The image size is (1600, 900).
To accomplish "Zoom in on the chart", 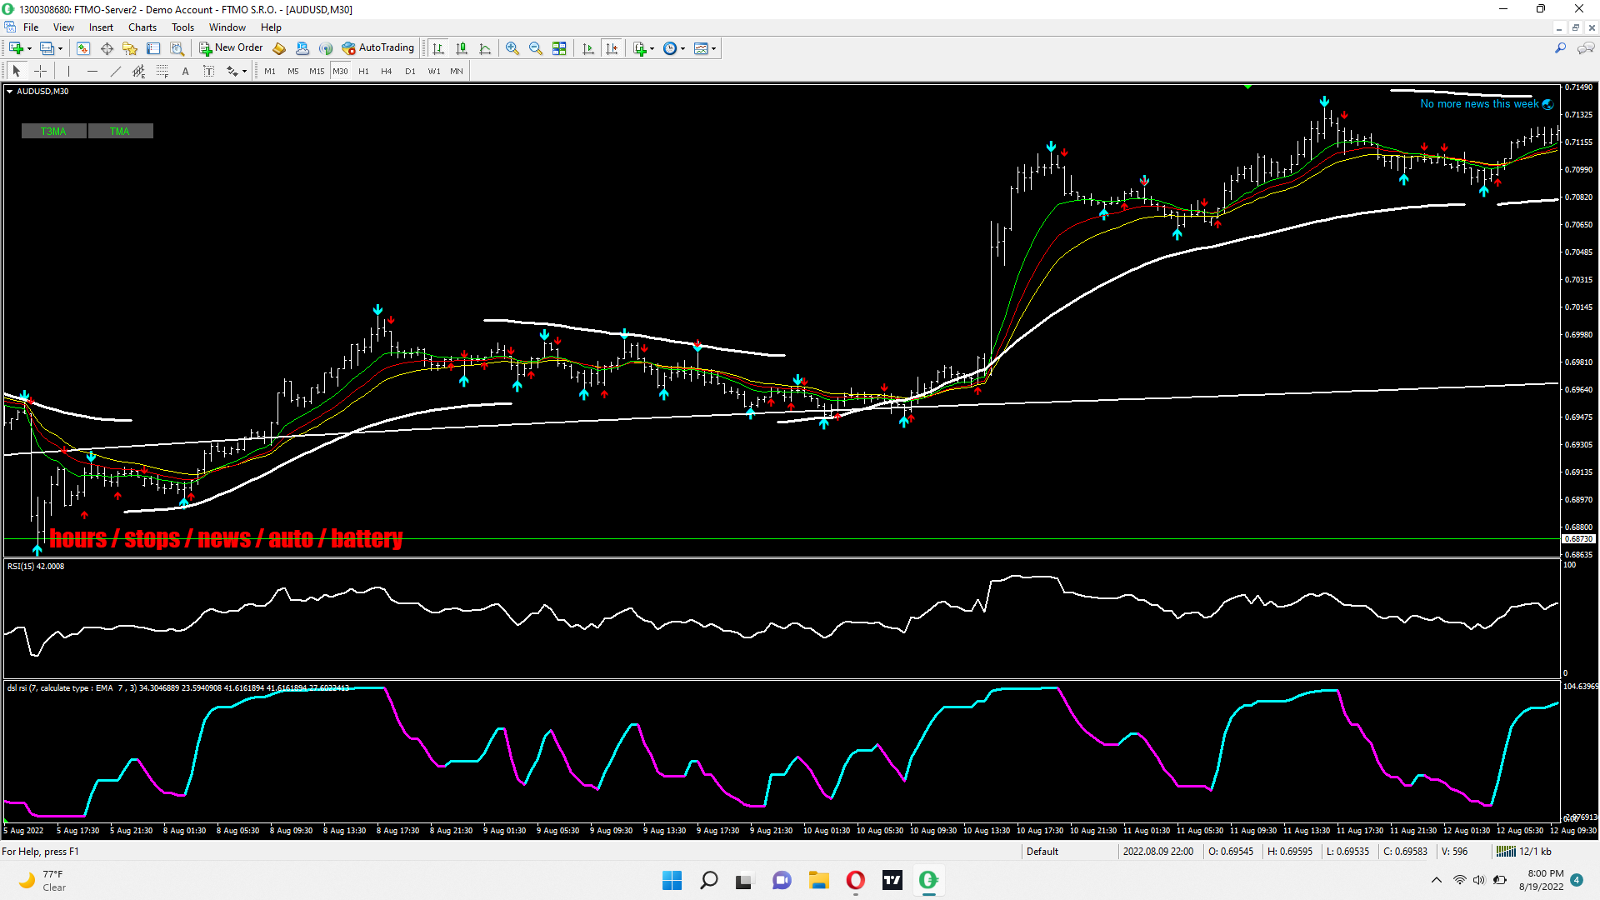I will pyautogui.click(x=512, y=48).
